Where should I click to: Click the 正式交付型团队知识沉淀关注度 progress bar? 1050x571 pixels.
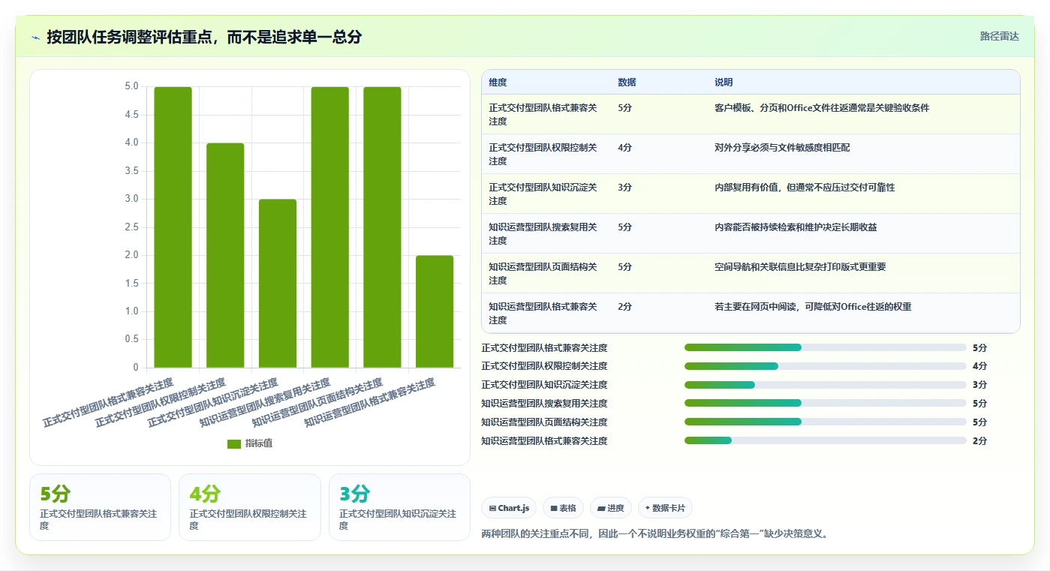click(x=825, y=385)
